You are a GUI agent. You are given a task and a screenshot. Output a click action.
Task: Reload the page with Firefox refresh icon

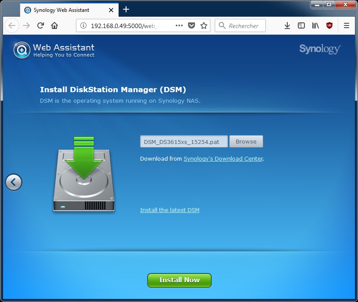pos(40,26)
